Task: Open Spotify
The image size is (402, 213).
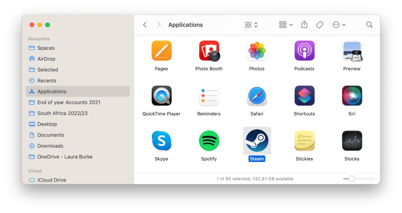Action: click(209, 141)
